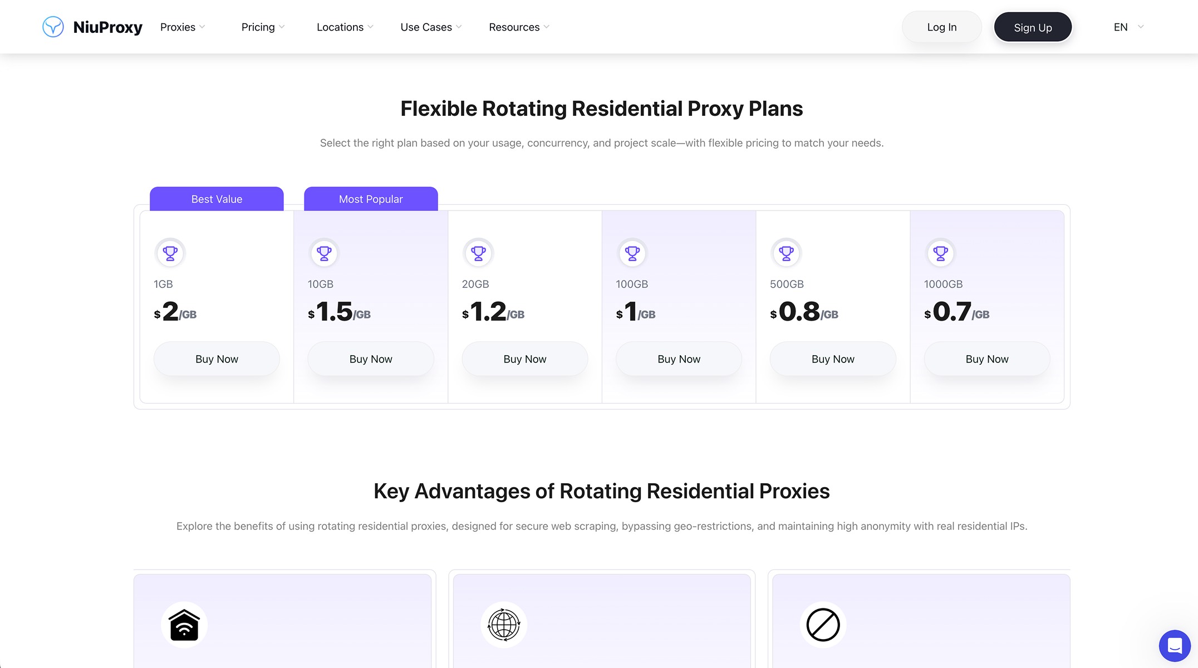
Task: Expand the Resources dropdown arrow
Action: [547, 27]
